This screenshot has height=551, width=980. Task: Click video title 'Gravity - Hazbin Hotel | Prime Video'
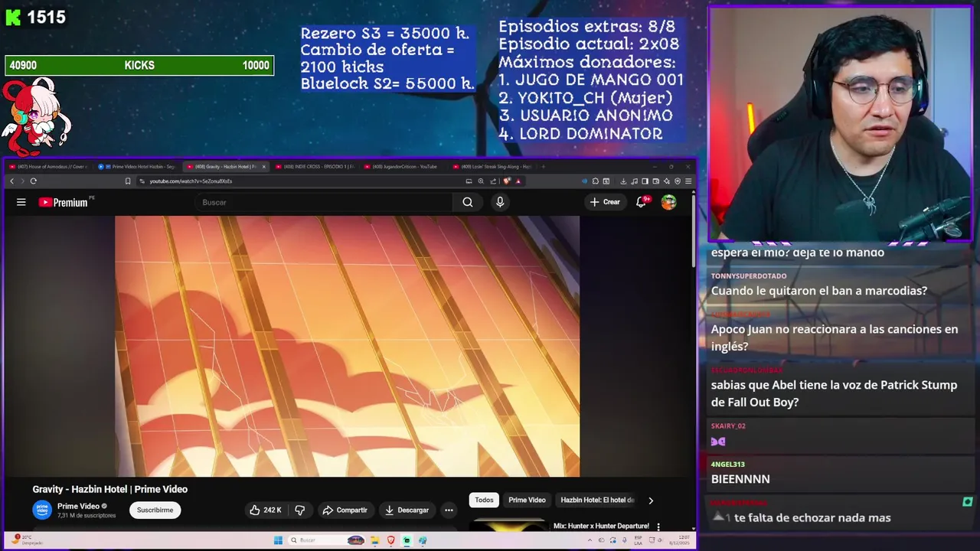pyautogui.click(x=110, y=489)
